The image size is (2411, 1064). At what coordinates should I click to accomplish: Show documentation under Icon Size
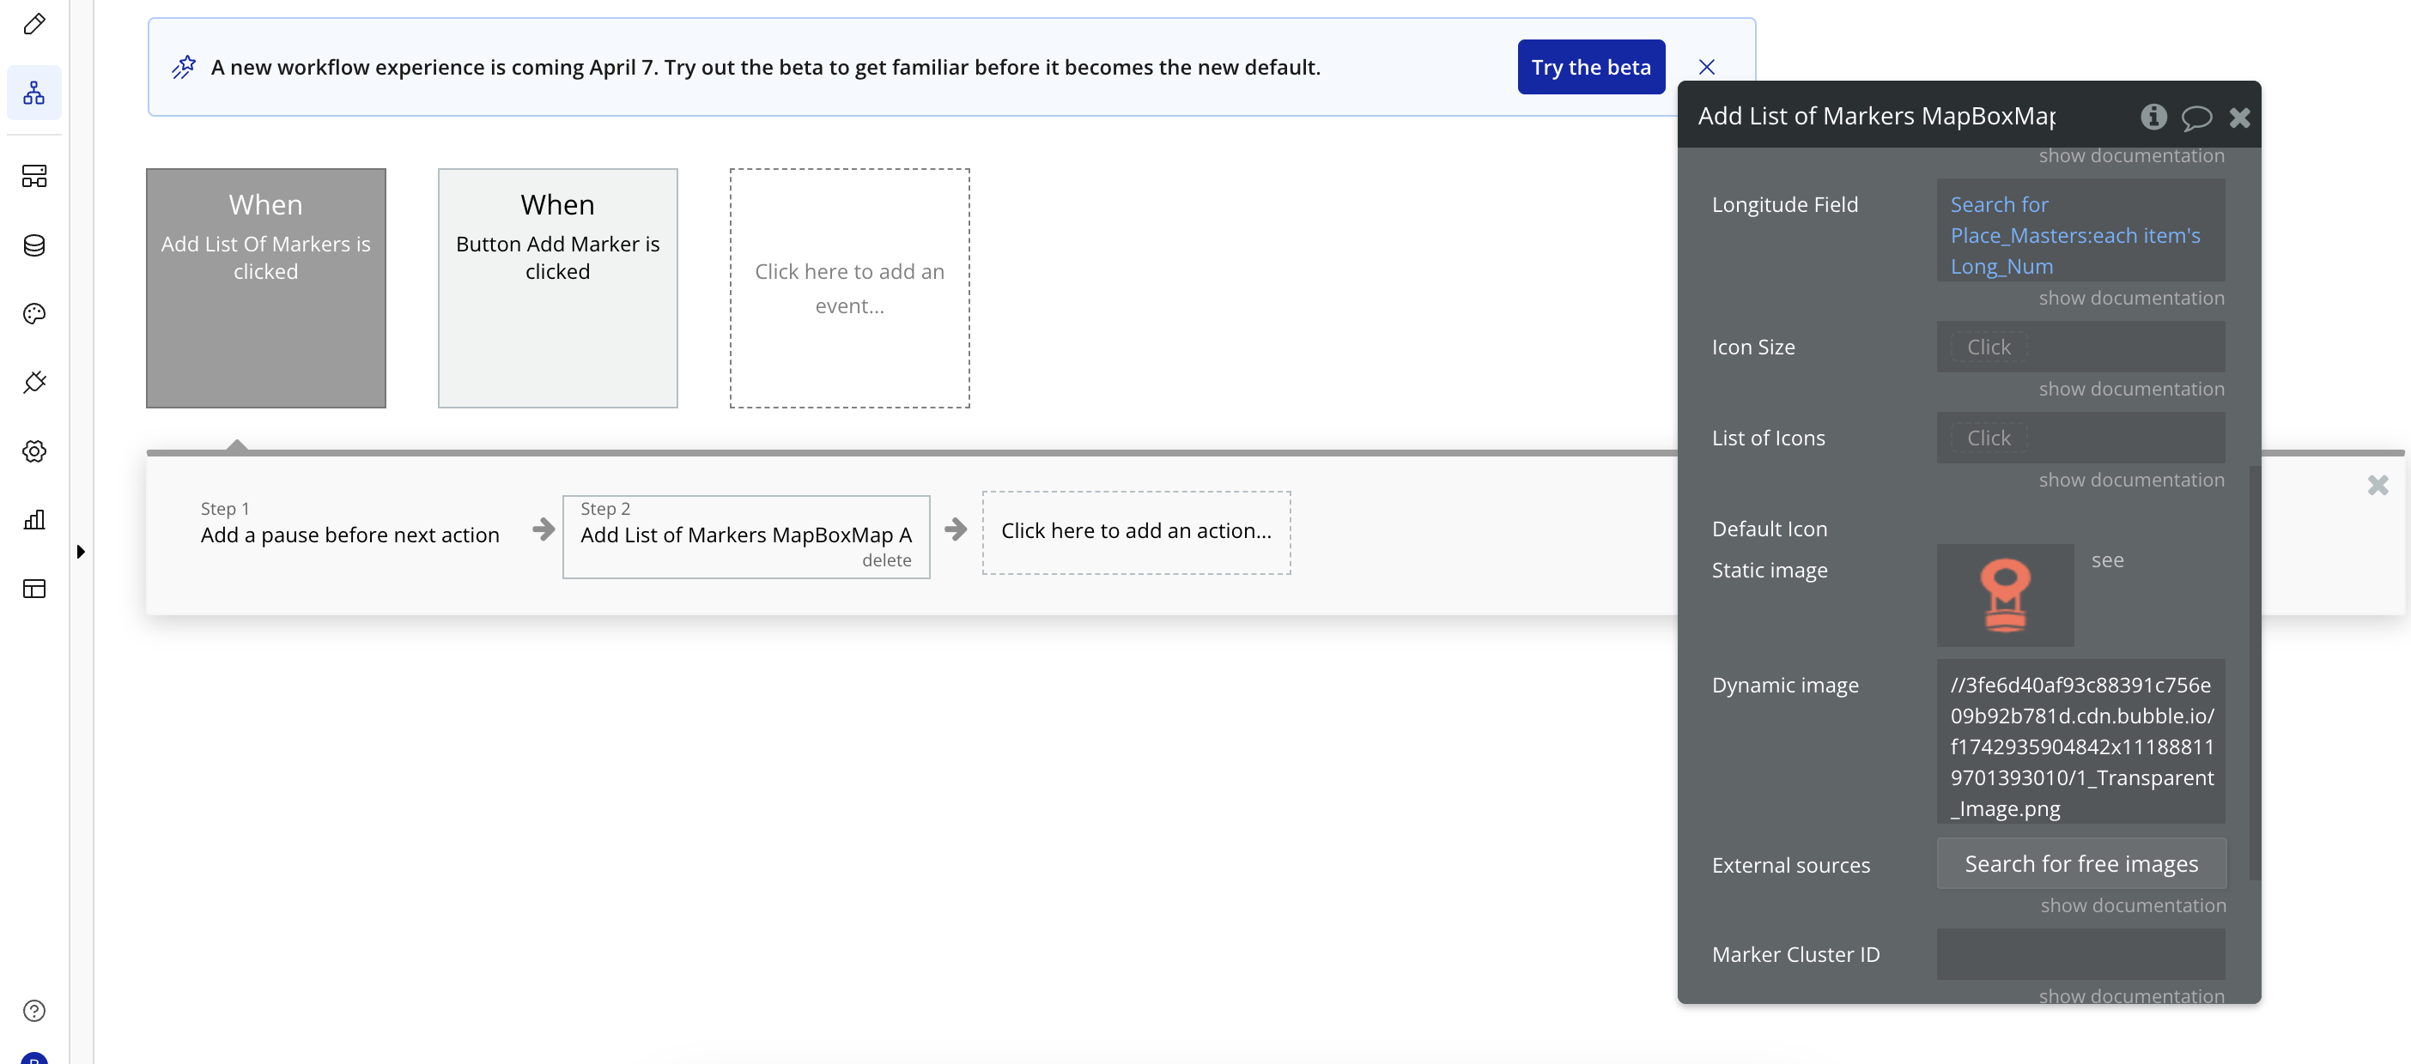click(x=2131, y=389)
